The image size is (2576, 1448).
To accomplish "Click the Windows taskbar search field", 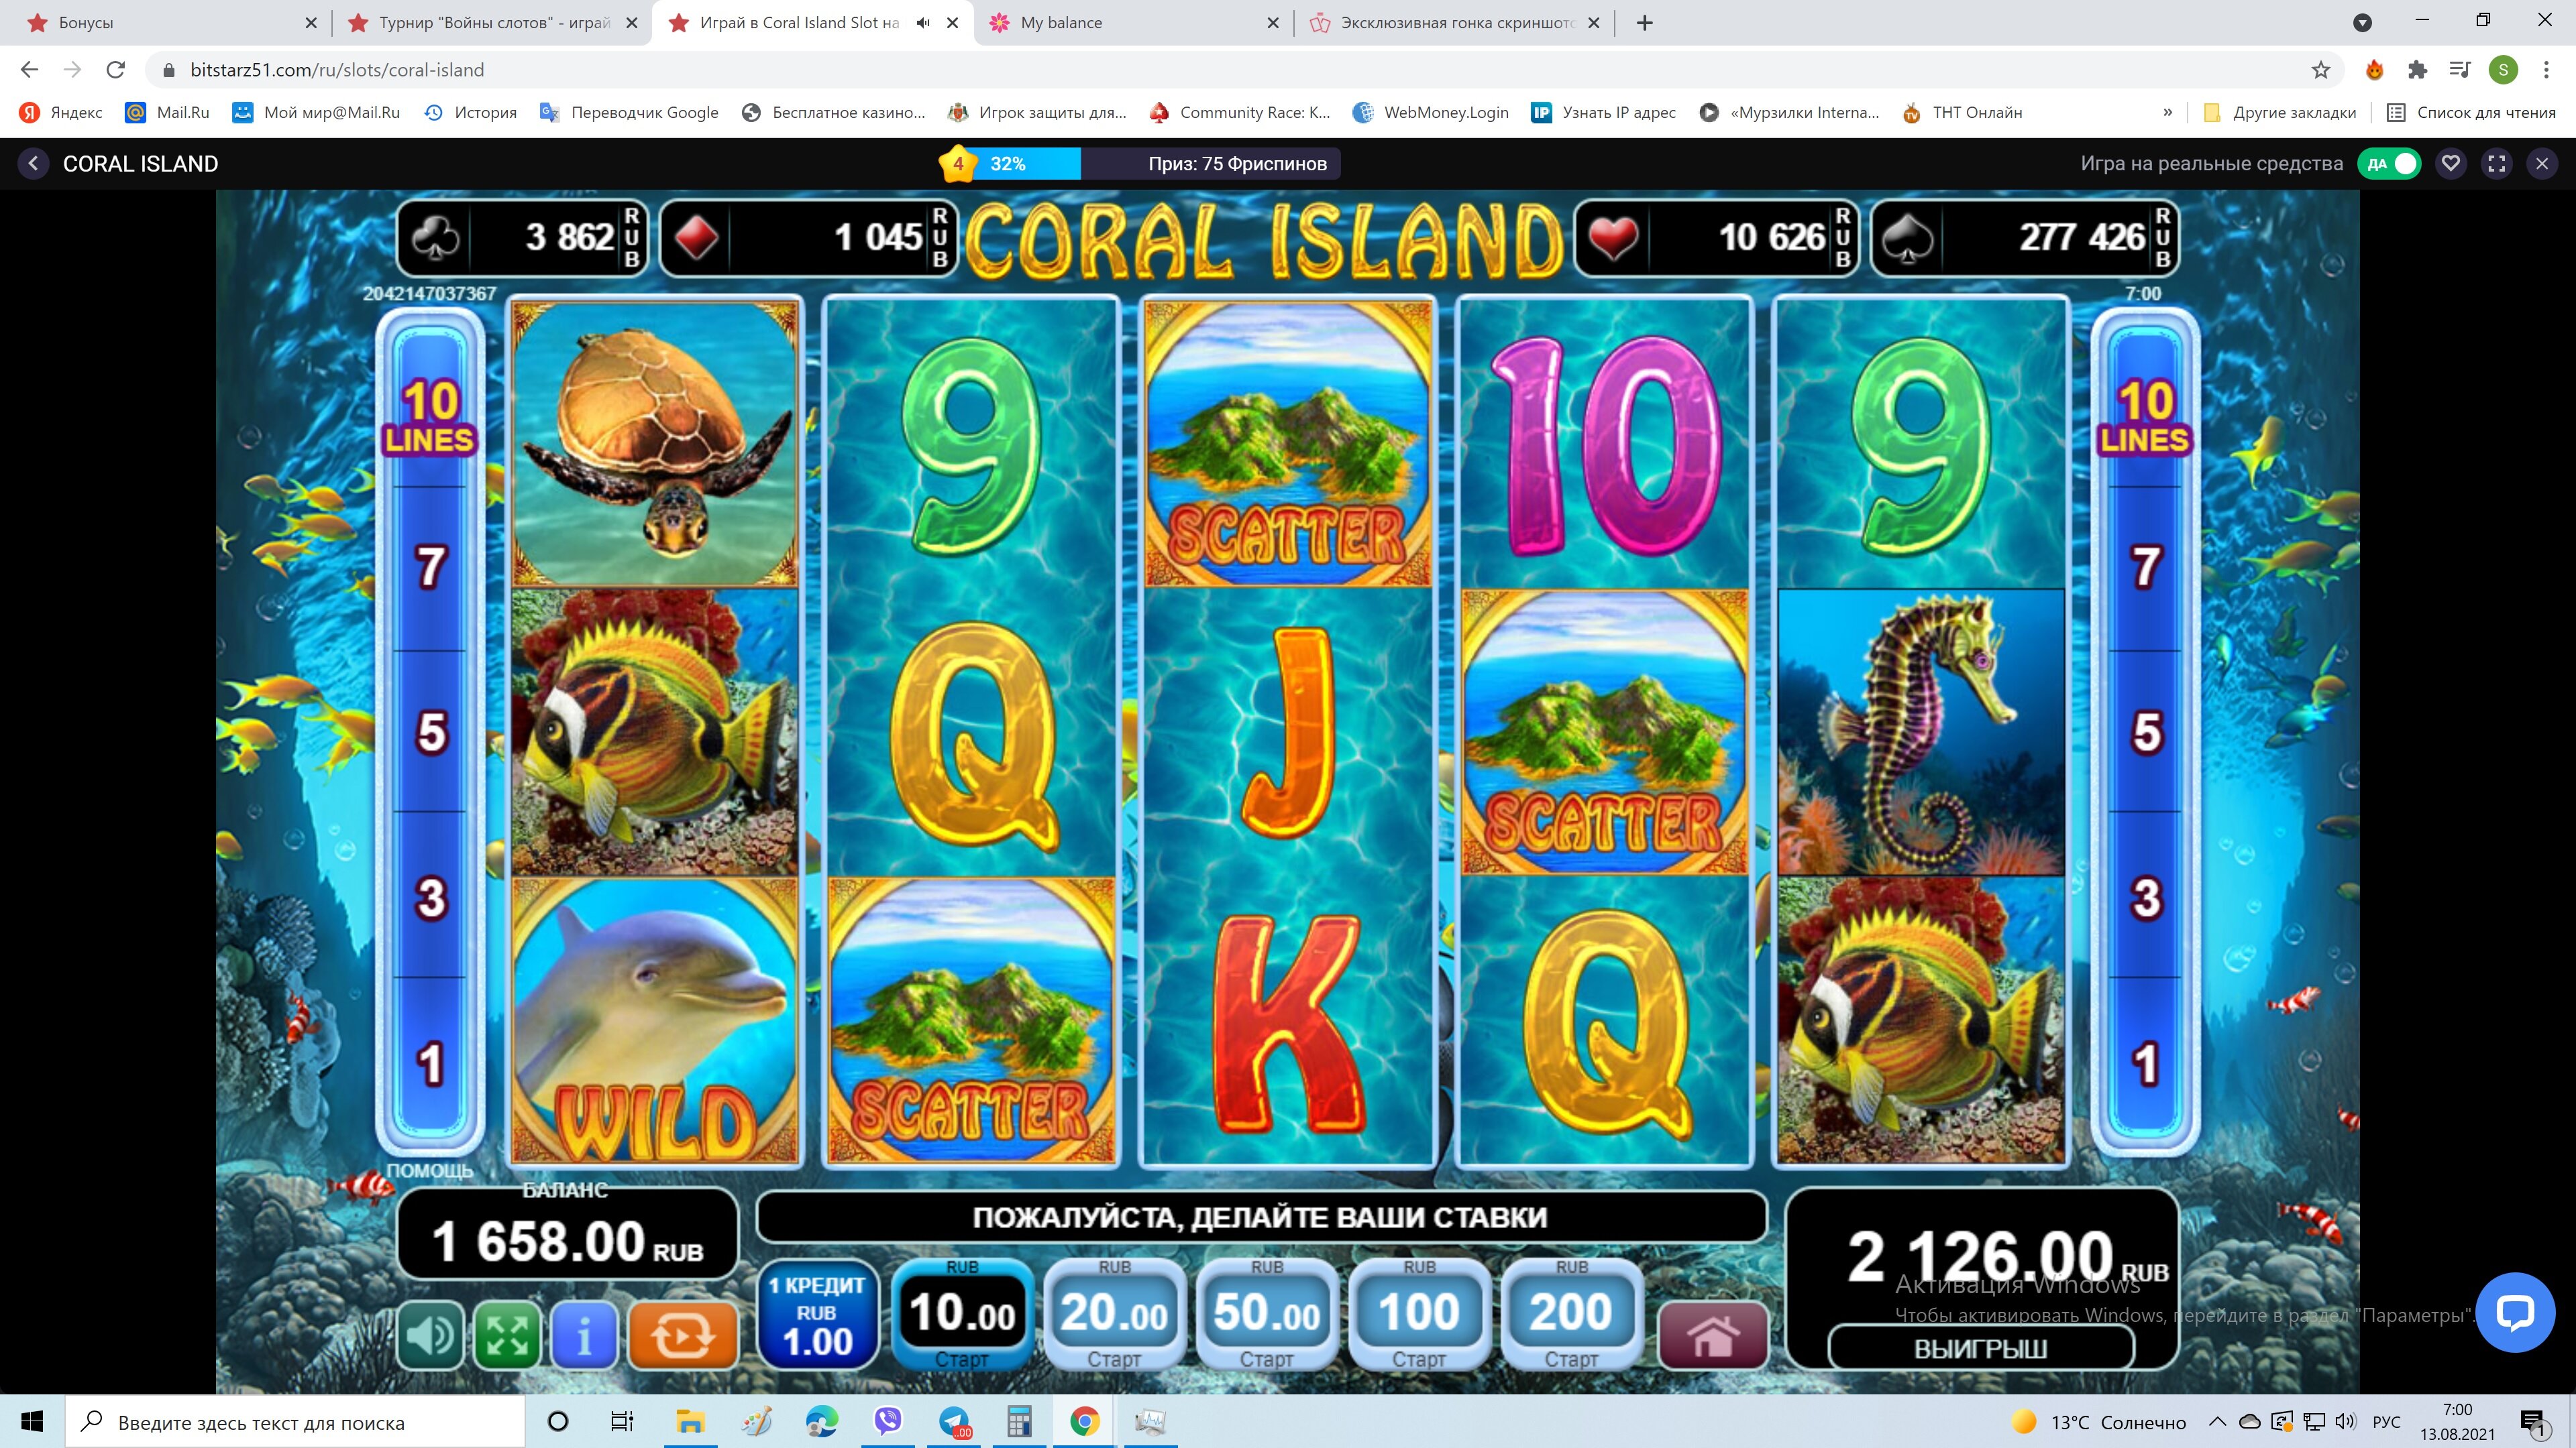I will click(x=295, y=1422).
